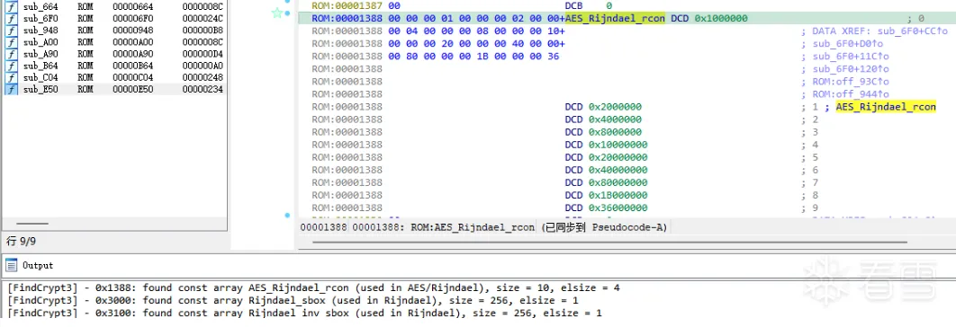Click the status line showing ROM:AES_Rijndael_rcon
The image size is (956, 327).
[483, 227]
